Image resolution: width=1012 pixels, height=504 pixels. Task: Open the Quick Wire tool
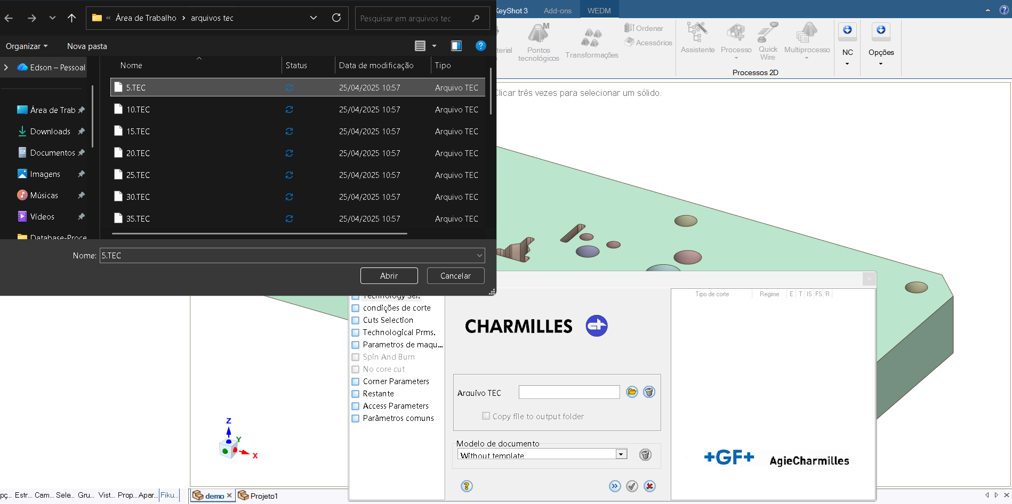tap(768, 41)
